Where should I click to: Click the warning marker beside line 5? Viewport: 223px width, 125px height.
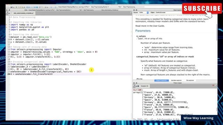coord(6,27)
